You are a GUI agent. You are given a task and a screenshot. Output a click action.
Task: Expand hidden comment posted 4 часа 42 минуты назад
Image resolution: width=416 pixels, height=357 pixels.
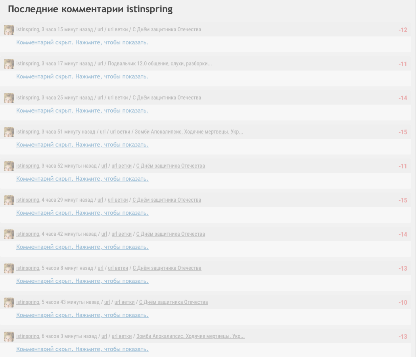tap(82, 247)
